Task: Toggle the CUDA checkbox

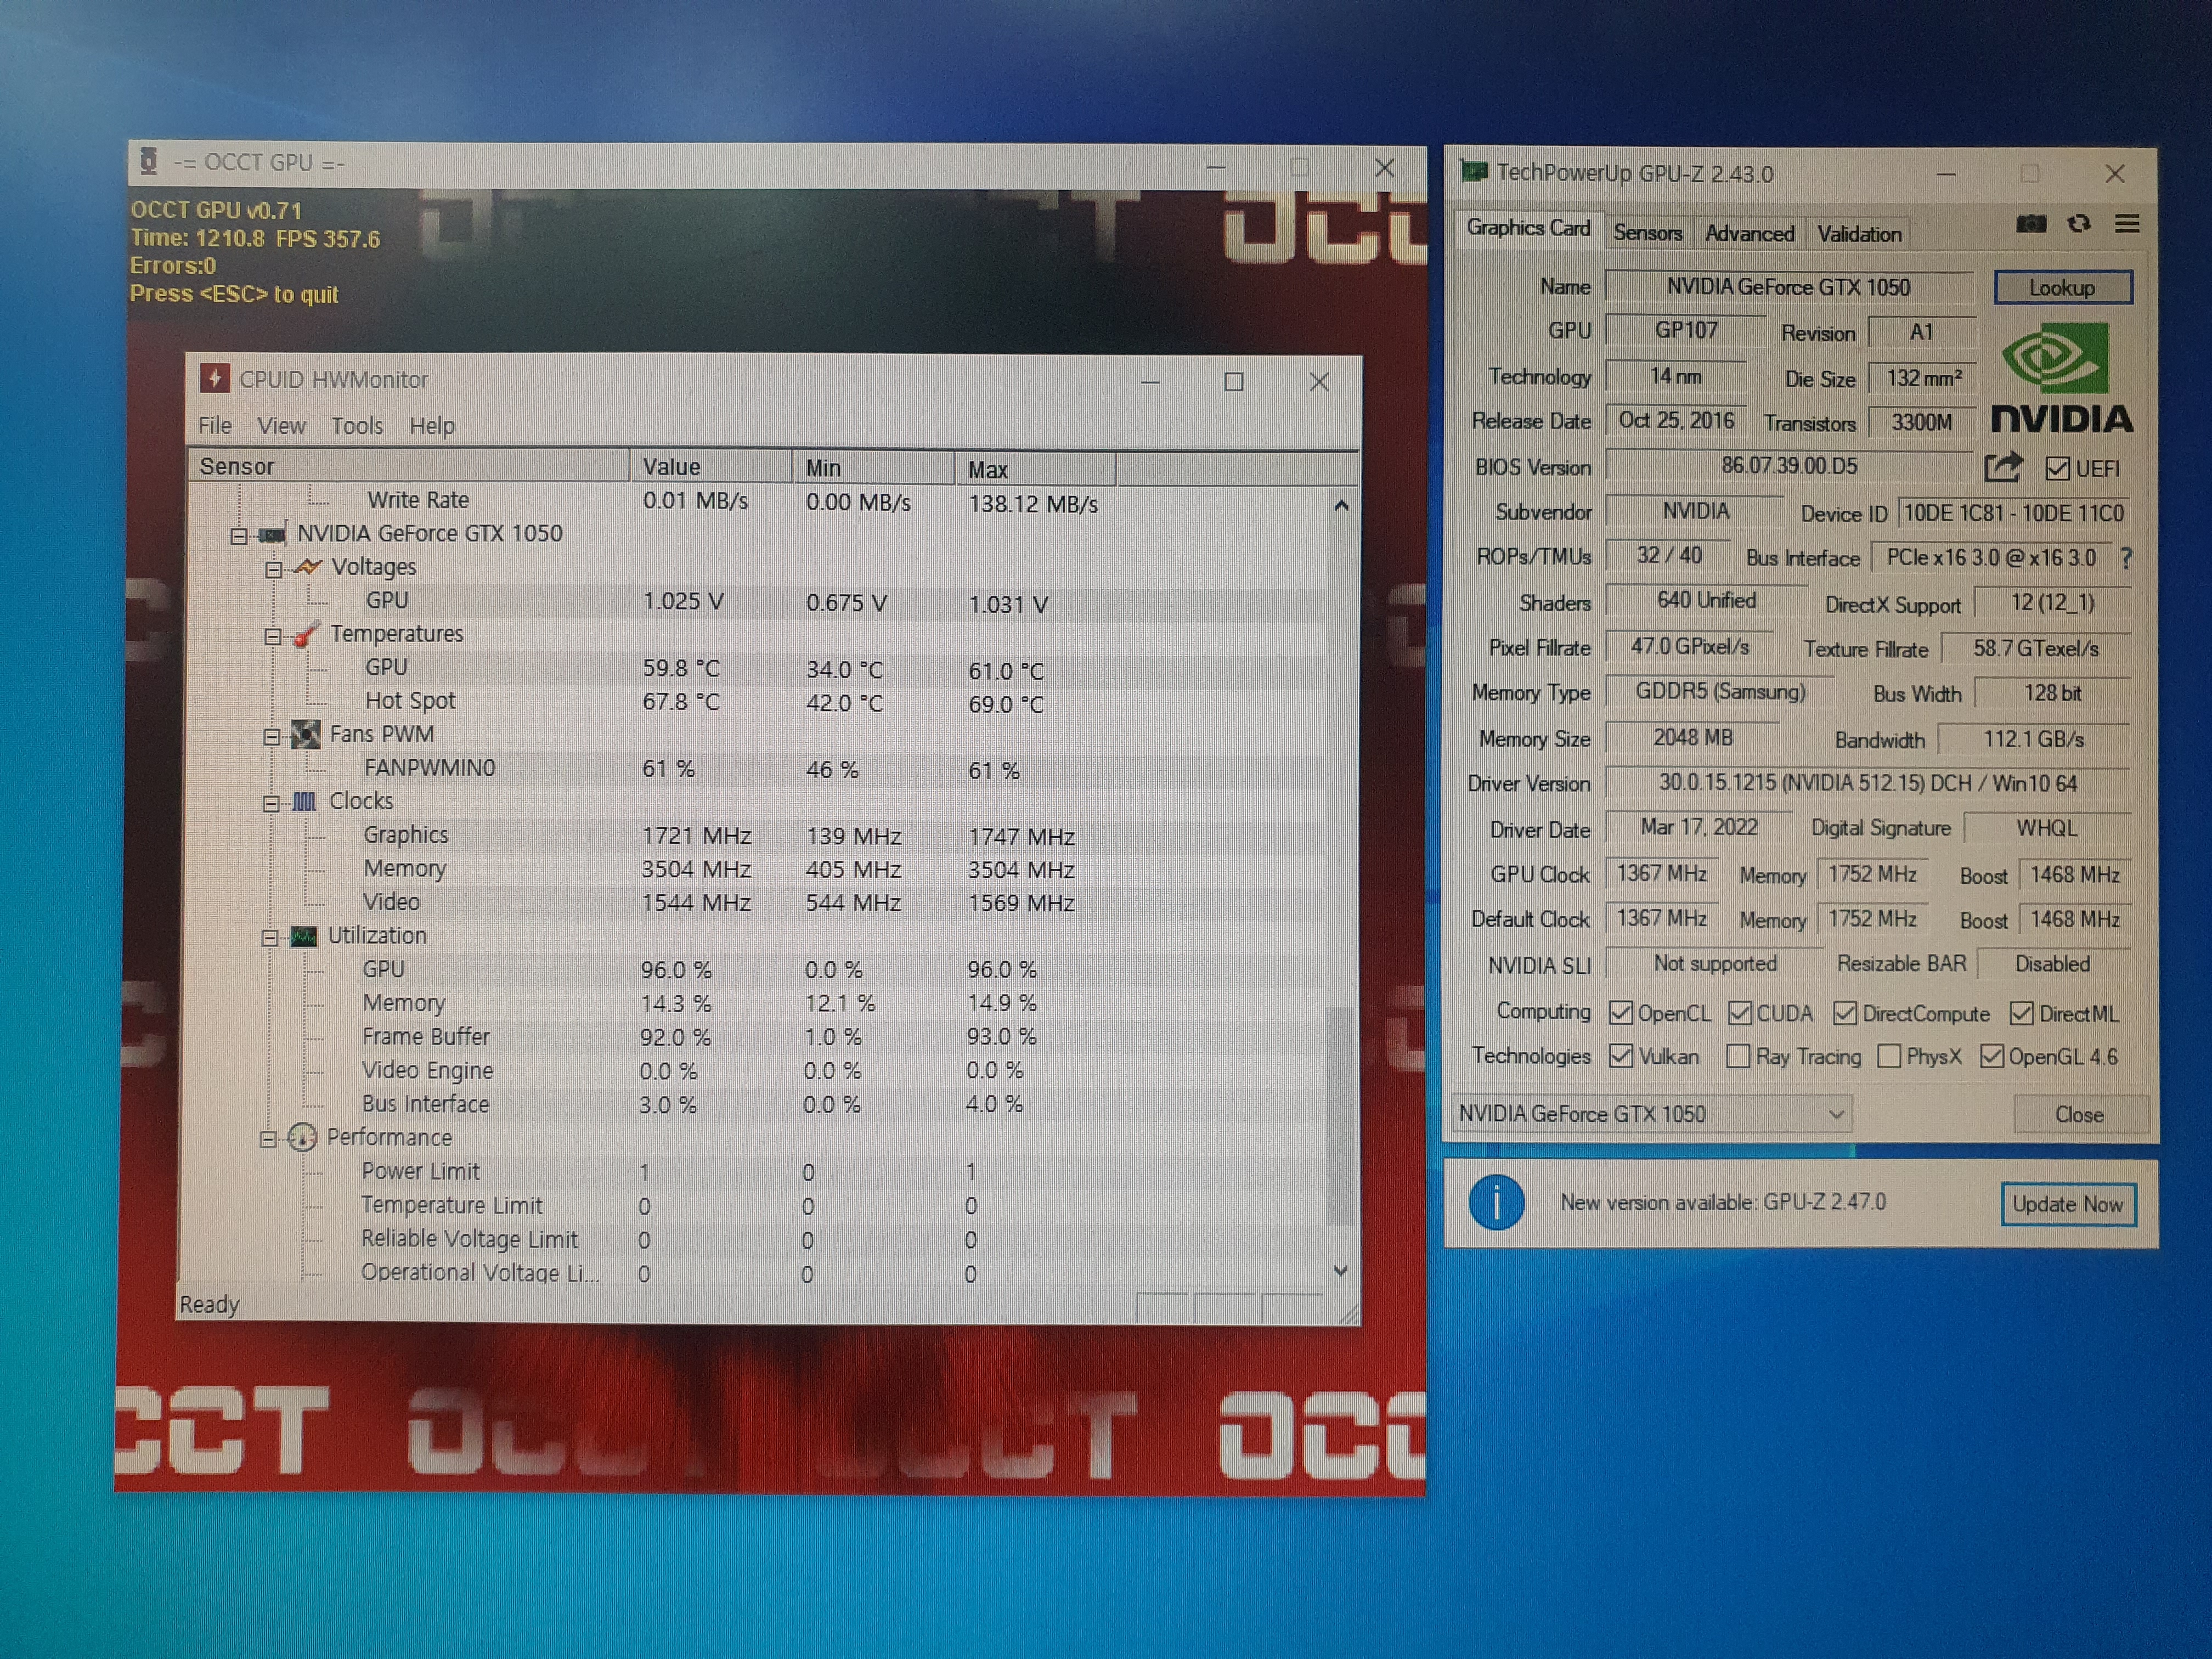Action: [x=1740, y=1013]
